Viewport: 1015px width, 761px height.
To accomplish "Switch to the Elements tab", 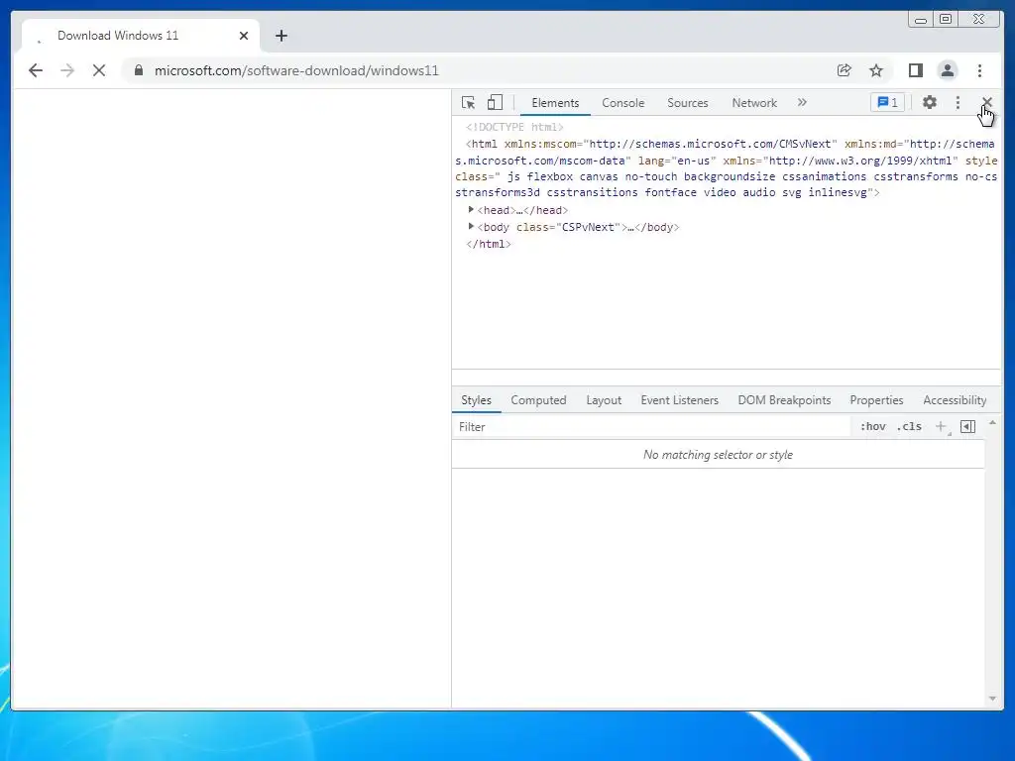I will click(555, 103).
